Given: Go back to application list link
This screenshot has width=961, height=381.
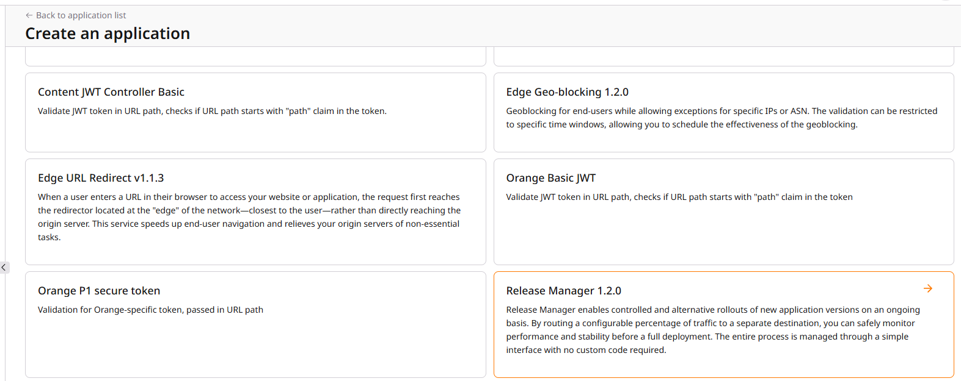Looking at the screenshot, I should pos(81,15).
